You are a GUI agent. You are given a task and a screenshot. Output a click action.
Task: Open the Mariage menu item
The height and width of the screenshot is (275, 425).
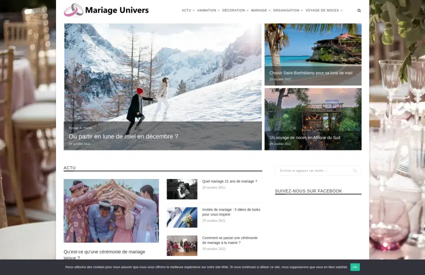pos(260,10)
